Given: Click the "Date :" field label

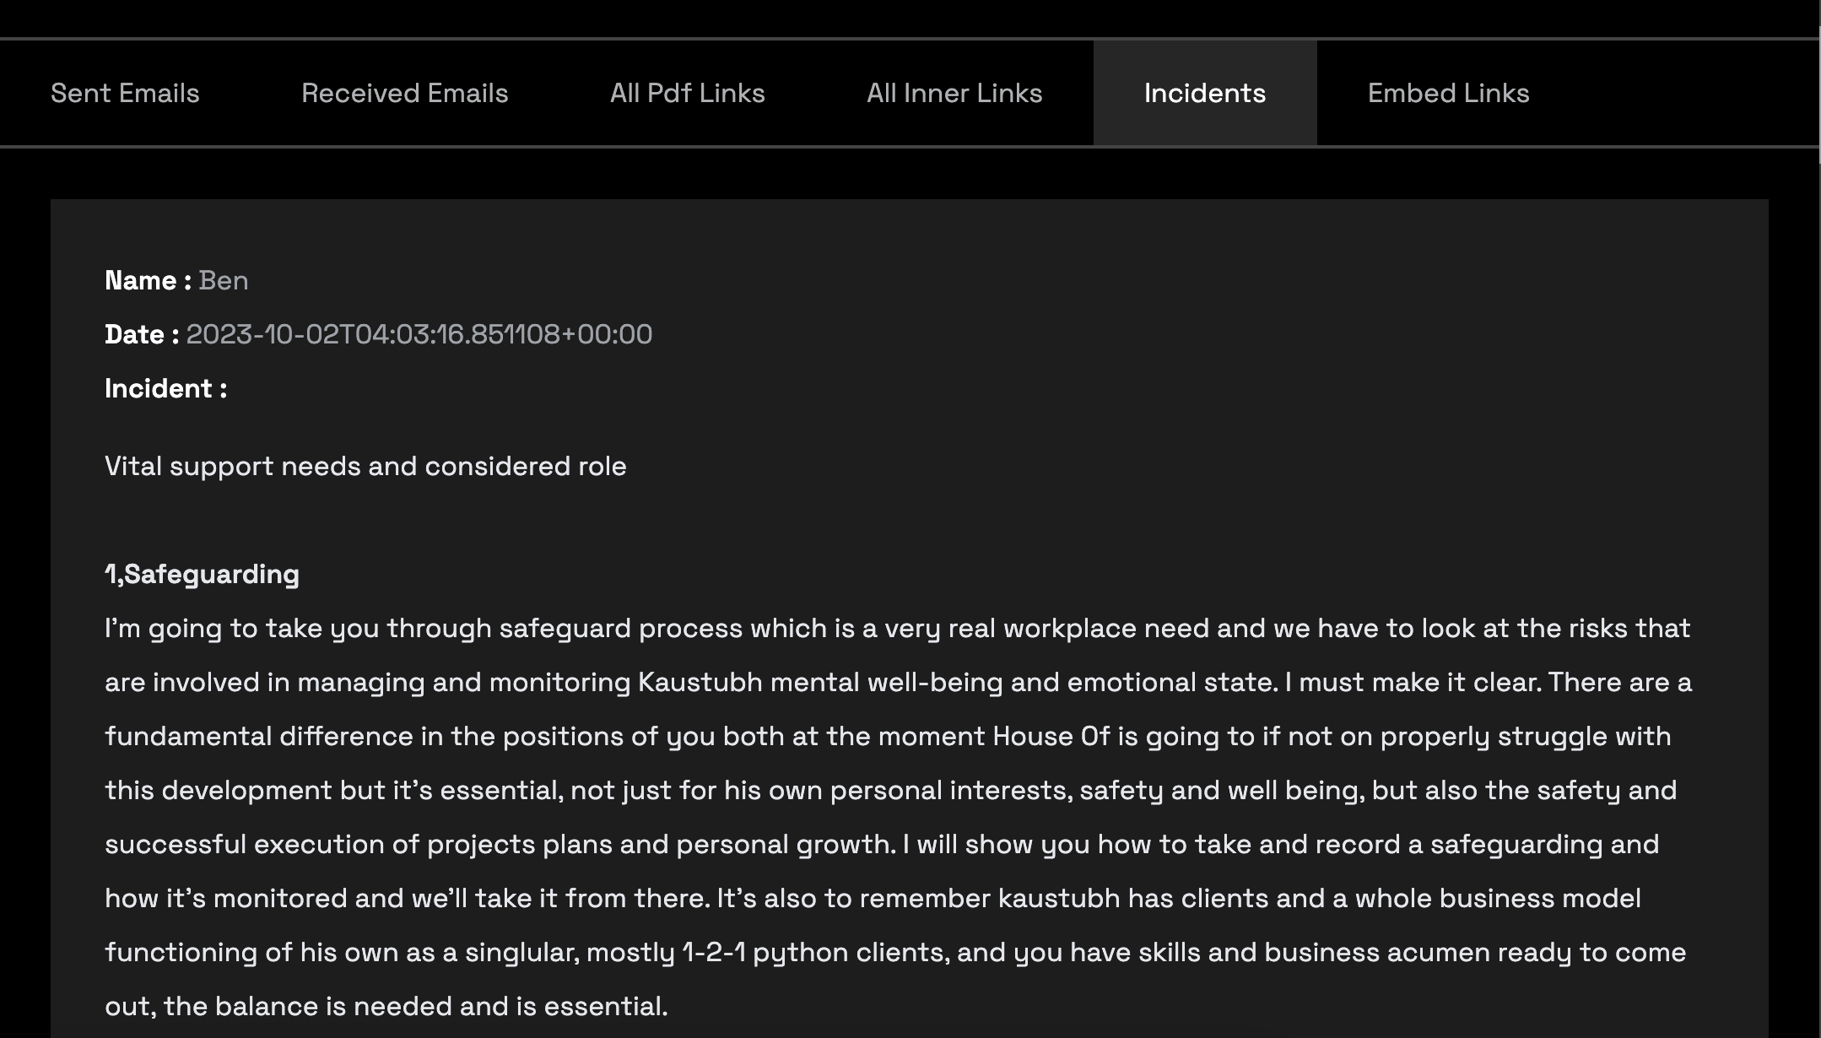Looking at the screenshot, I should (x=142, y=335).
